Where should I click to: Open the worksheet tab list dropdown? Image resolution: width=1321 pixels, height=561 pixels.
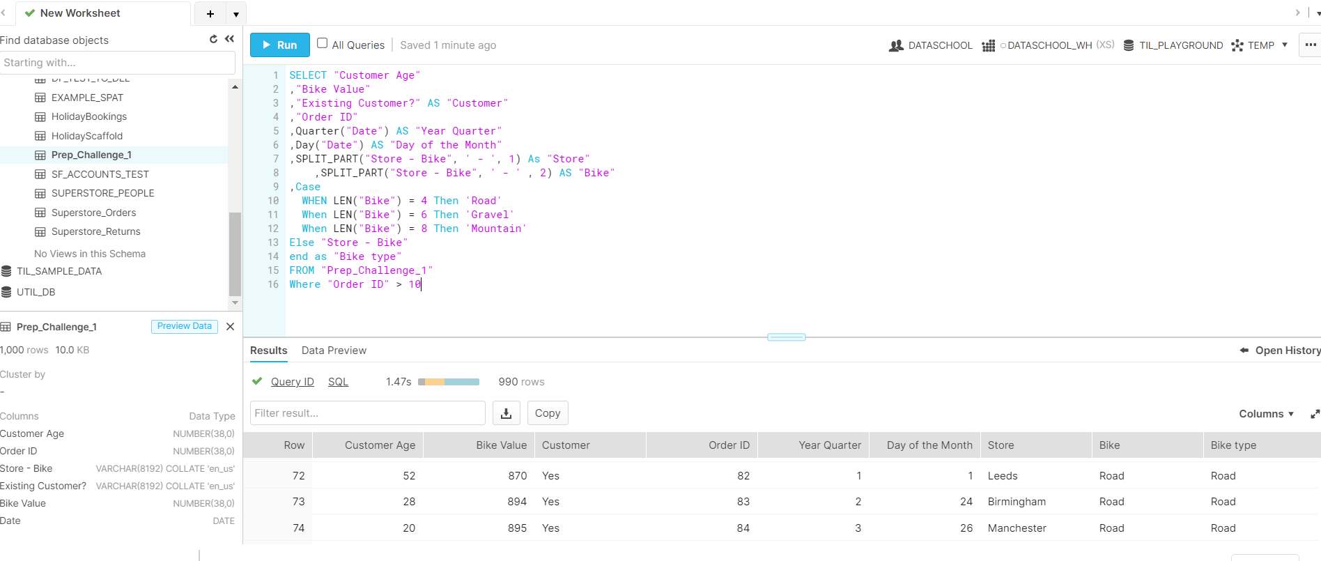[236, 13]
